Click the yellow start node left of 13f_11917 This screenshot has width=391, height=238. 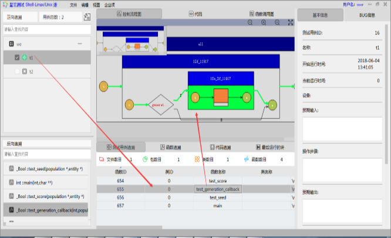[x=103, y=86]
